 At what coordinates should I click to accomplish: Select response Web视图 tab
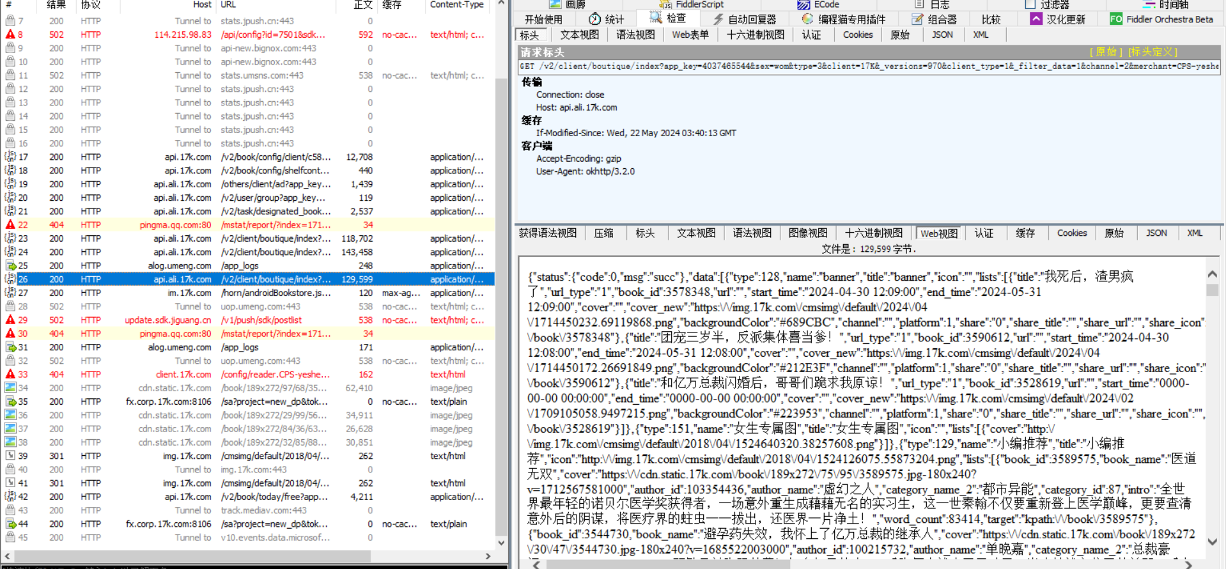(939, 233)
